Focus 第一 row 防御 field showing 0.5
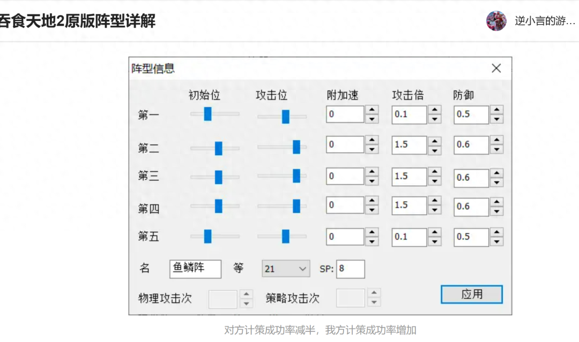 point(472,114)
